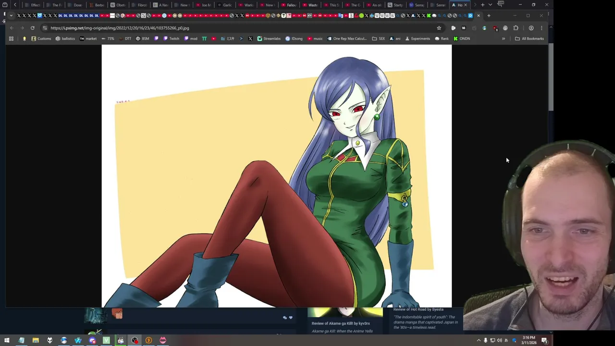
Task: Open the market bookmark
Action: click(88, 38)
